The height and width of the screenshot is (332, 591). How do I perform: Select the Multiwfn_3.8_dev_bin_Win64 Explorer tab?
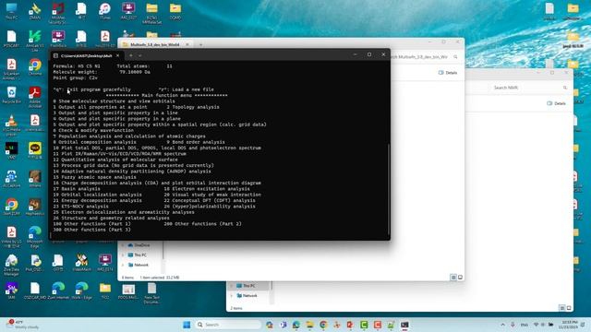pos(154,44)
